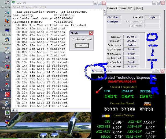This screenshot has height=139, width=166.
Task: Click the line 'Loop 24 finished' in Super PI
Action: tap(42, 106)
